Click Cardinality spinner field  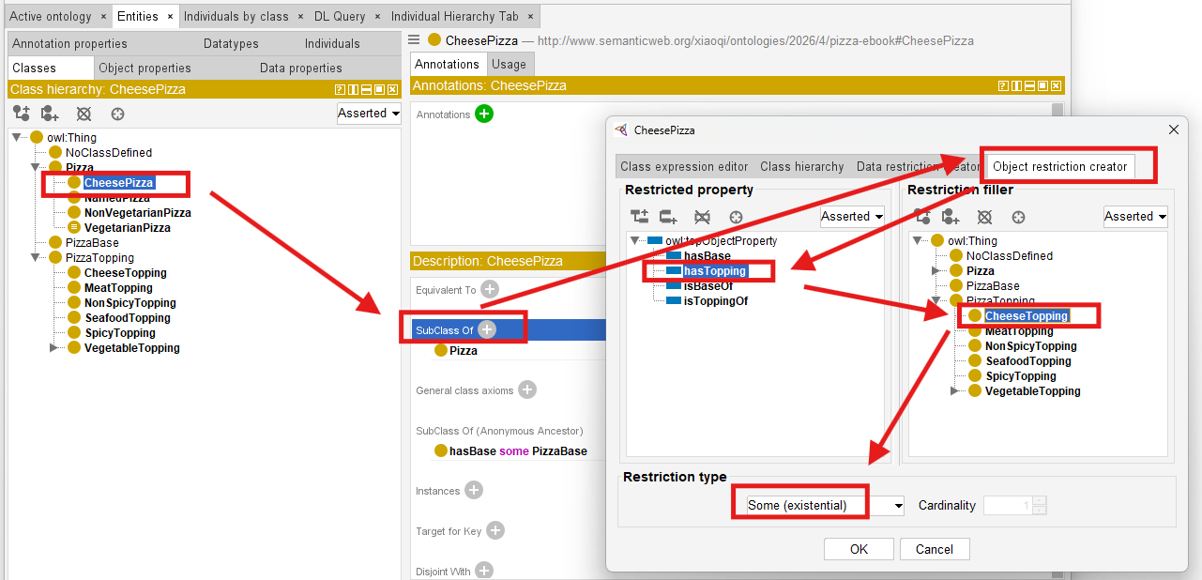1010,505
